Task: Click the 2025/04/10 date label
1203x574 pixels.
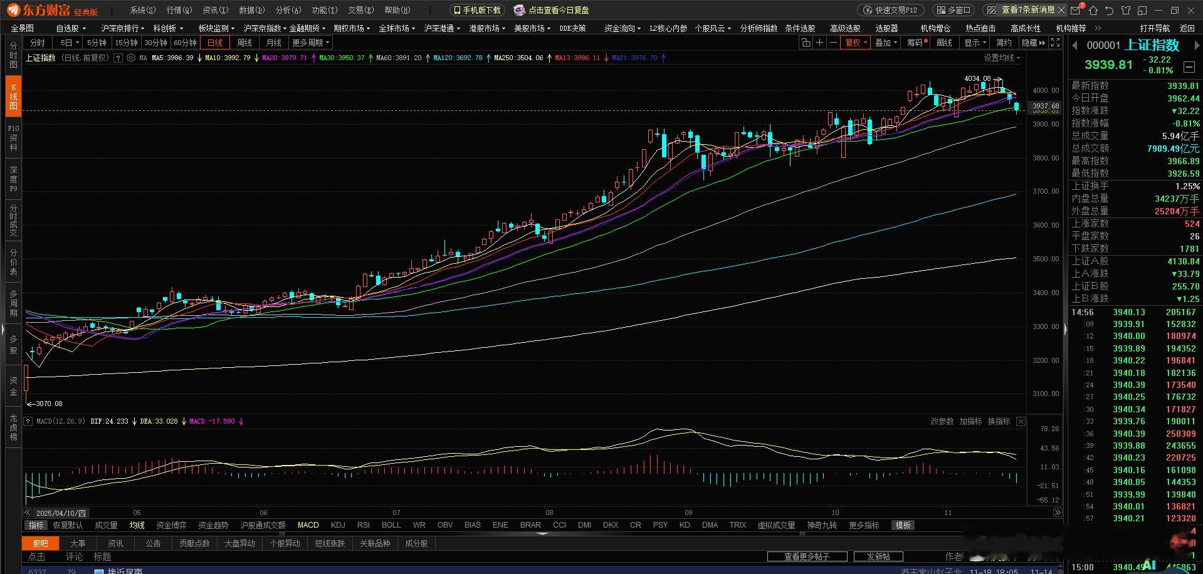Action: click(x=61, y=513)
